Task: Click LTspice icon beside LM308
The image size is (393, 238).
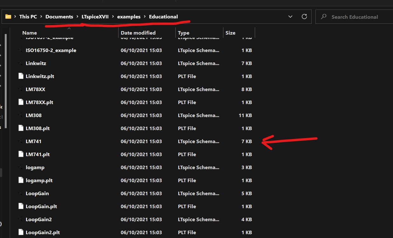Action: tap(21, 115)
